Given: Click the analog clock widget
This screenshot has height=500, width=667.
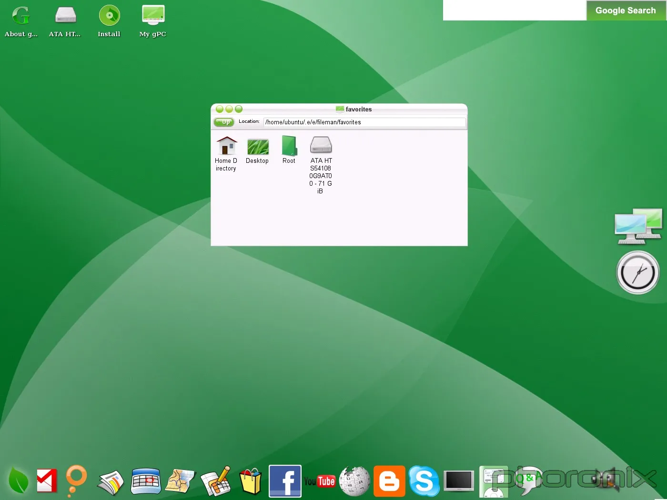Looking at the screenshot, I should (x=637, y=273).
